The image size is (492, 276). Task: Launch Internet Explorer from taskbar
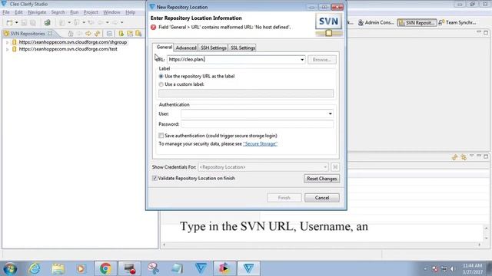pos(34,268)
